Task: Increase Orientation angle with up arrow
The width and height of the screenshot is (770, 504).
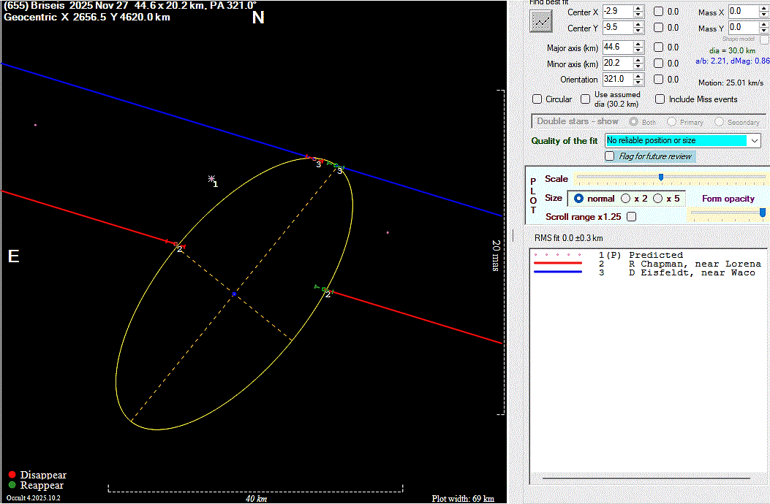Action: tap(638, 76)
